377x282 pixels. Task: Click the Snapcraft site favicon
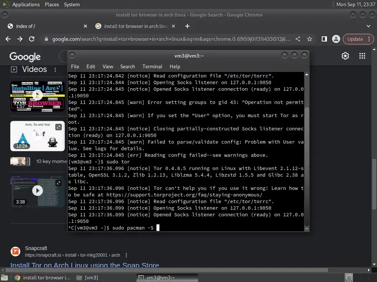click(x=15, y=251)
